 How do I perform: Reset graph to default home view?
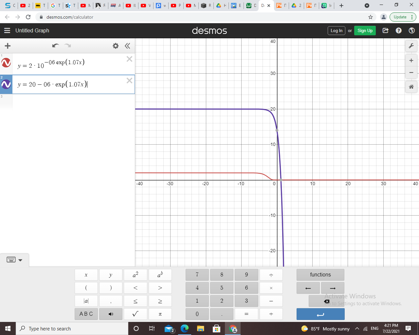[x=411, y=87]
